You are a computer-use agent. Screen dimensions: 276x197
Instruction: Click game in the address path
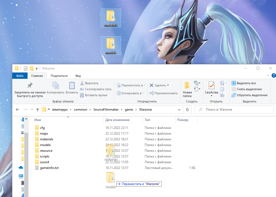[129, 110]
